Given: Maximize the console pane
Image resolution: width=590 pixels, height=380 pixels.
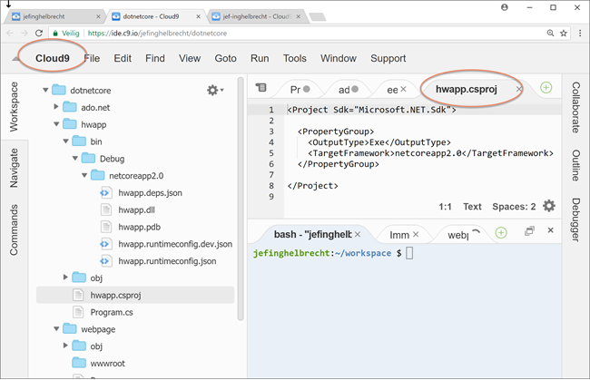Looking at the screenshot, I should click(x=529, y=230).
